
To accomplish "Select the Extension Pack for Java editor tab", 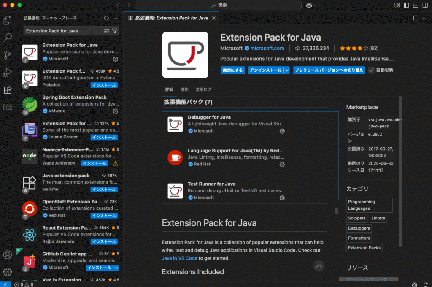I will [x=171, y=18].
